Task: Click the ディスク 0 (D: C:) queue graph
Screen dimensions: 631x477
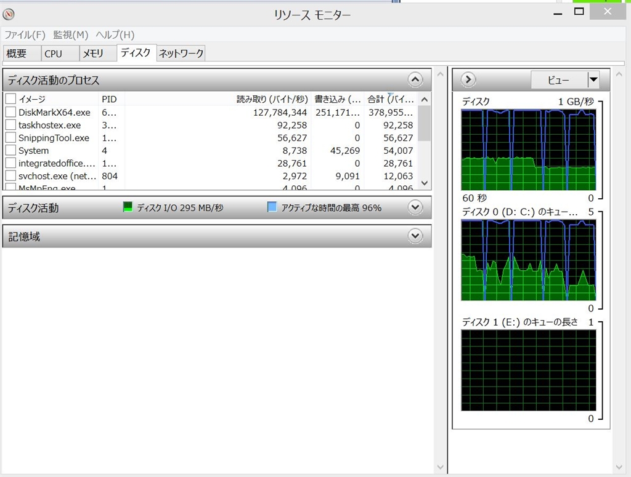Action: coord(528,260)
